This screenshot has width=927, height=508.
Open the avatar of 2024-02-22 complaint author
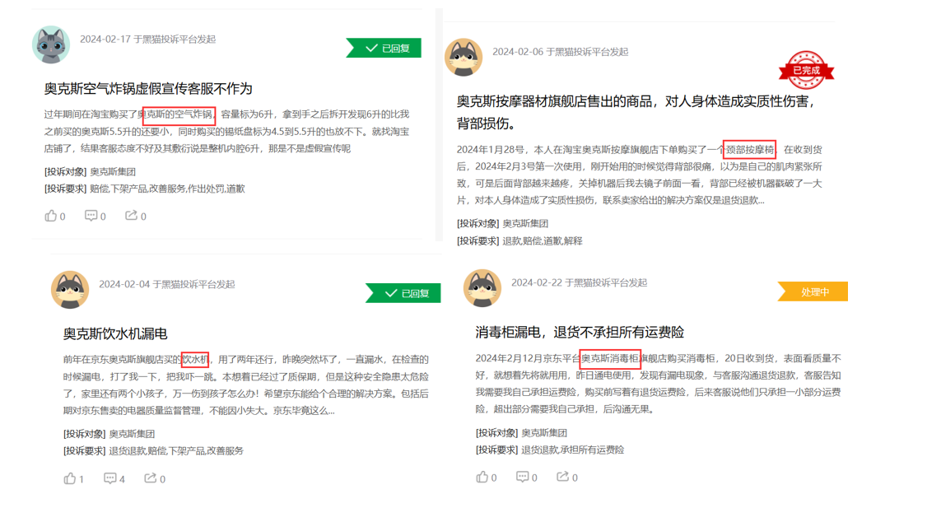[482, 288]
